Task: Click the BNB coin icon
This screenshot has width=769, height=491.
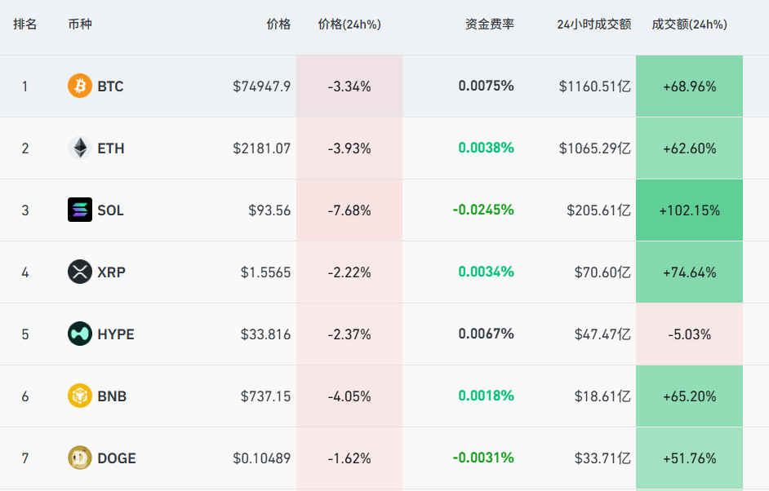Action: pyautogui.click(x=80, y=396)
